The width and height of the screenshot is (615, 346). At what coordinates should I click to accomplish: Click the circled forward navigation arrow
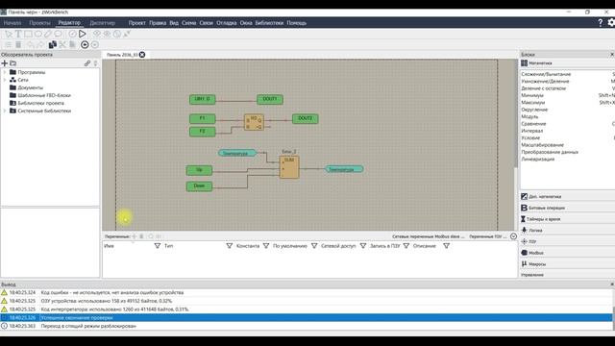click(95, 45)
